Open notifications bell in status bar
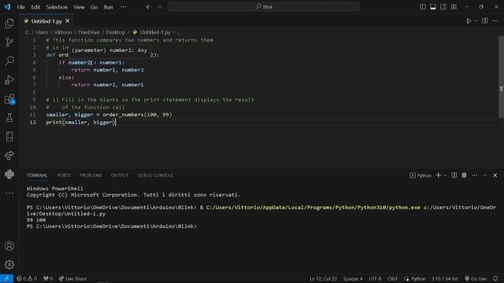This screenshot has height=283, width=504. click(495, 278)
